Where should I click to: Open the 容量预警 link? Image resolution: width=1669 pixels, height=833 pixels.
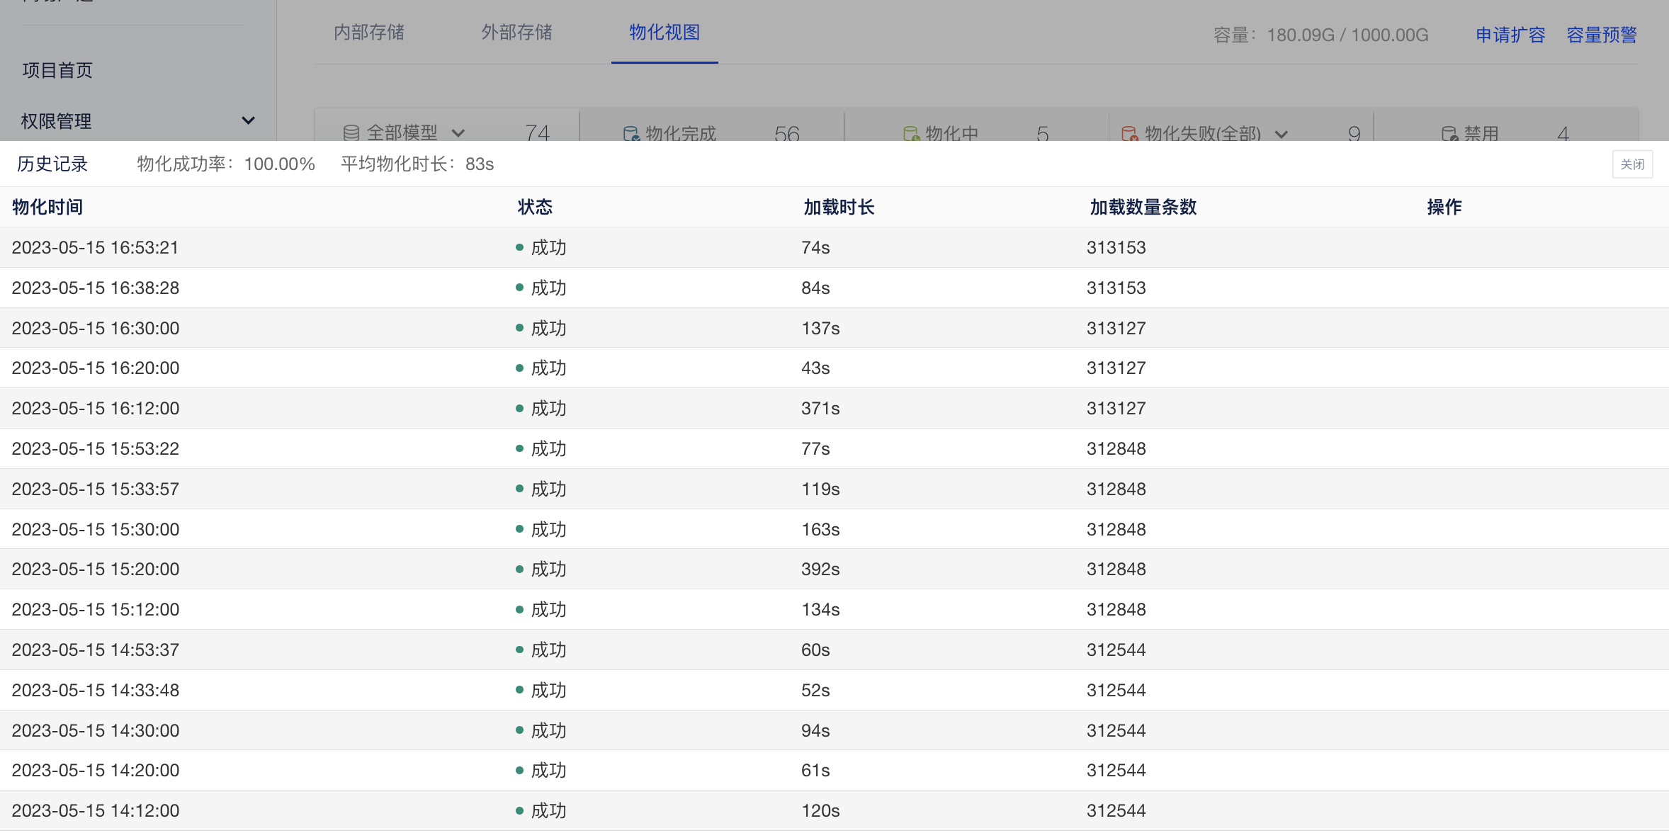(x=1602, y=35)
